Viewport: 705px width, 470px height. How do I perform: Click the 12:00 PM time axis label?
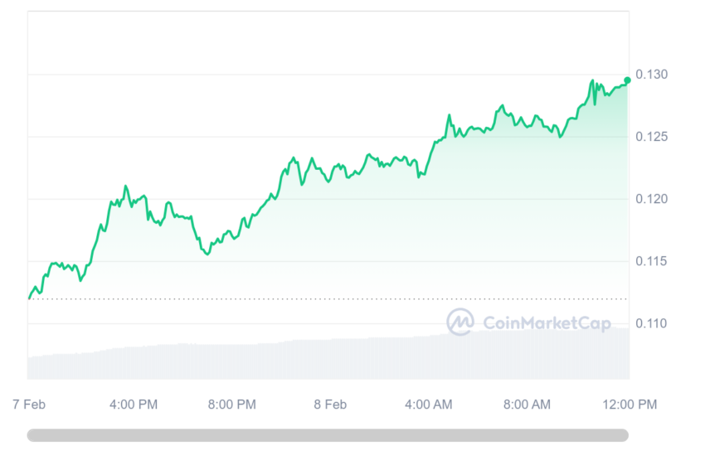point(630,405)
